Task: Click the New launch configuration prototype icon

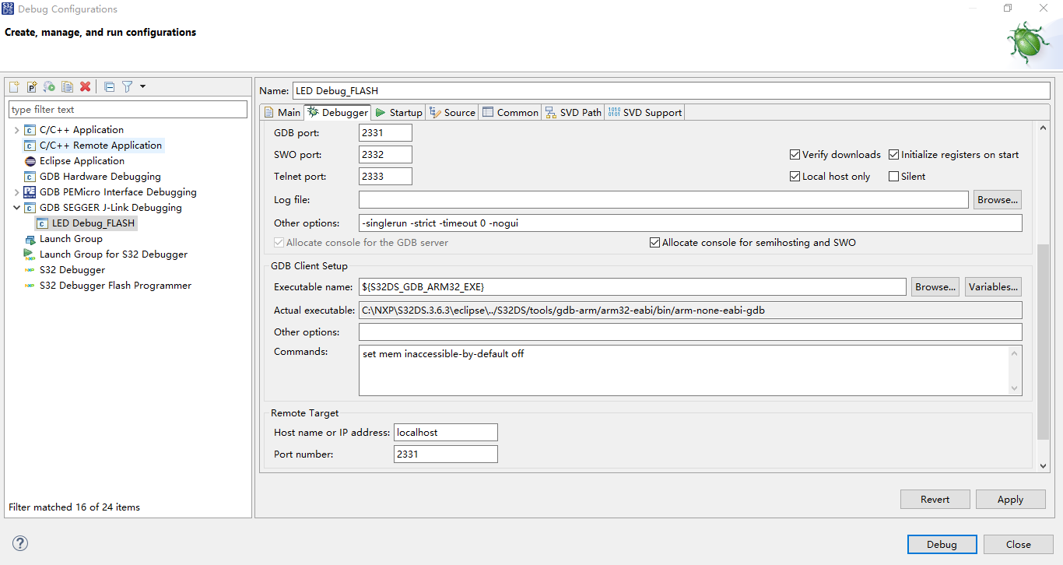Action: click(32, 86)
